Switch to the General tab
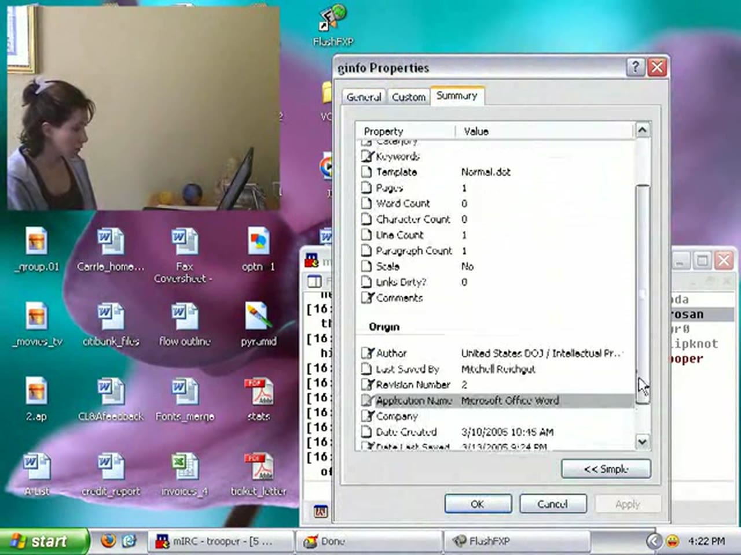This screenshot has height=555, width=741. pyautogui.click(x=364, y=97)
